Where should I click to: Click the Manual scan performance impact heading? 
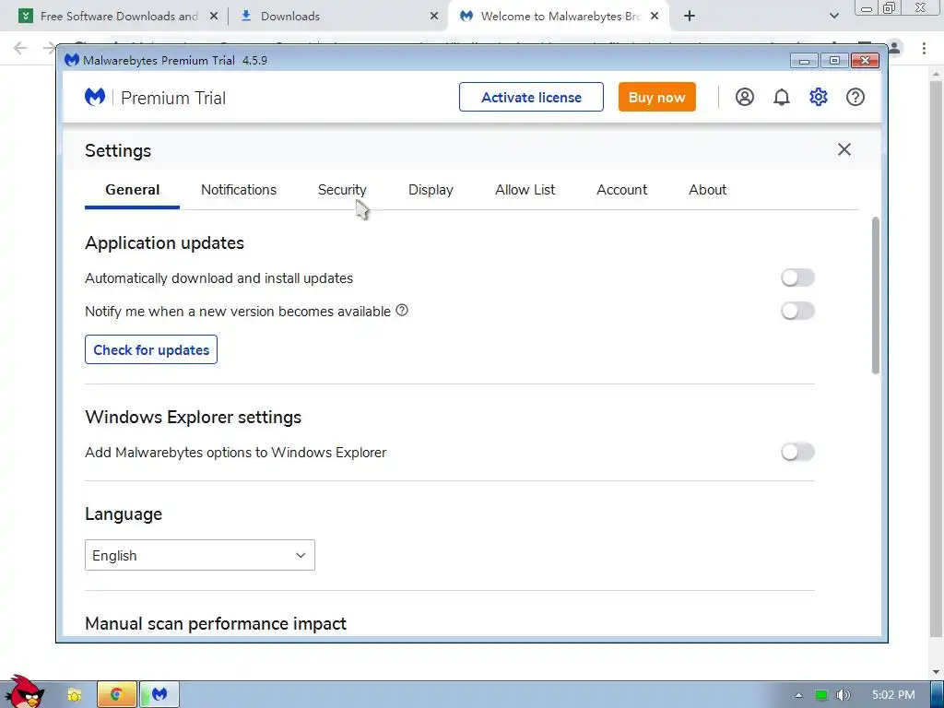tap(216, 623)
